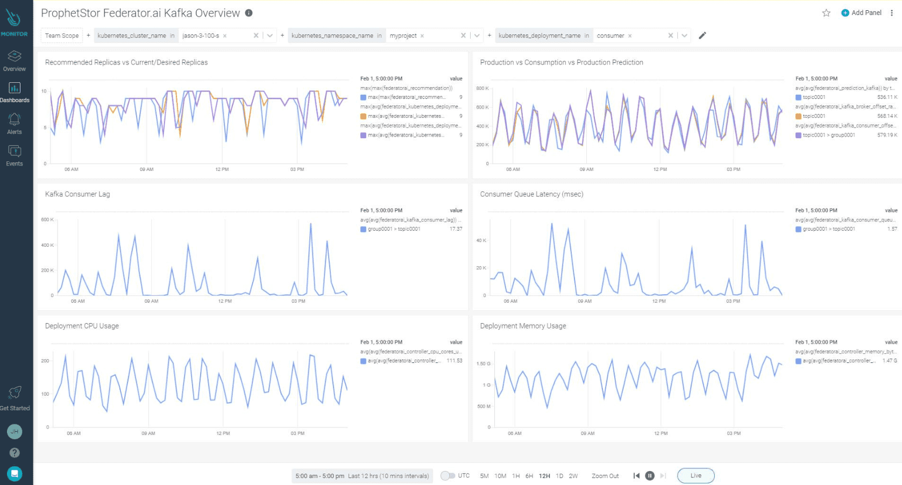Open the 5:00 am - 5:00 pm time picker
Screen dimensions: 902x485
tap(362, 476)
